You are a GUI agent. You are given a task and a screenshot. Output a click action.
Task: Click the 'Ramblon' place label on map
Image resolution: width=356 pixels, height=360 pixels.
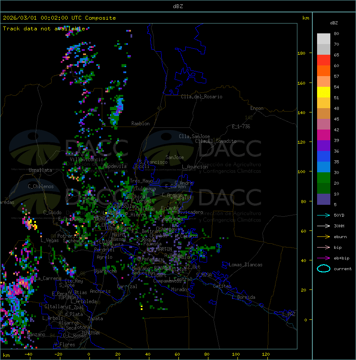point(140,124)
